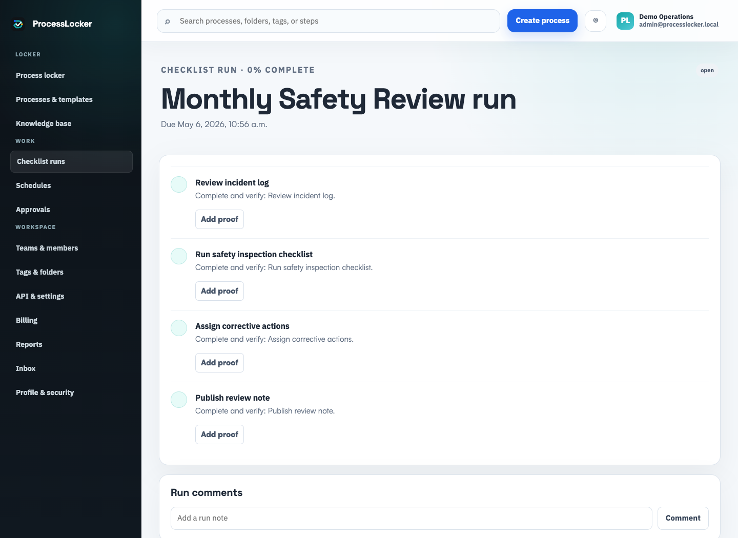Click the ProcessLocker logo icon
Viewport: 738px width, 538px height.
point(18,24)
